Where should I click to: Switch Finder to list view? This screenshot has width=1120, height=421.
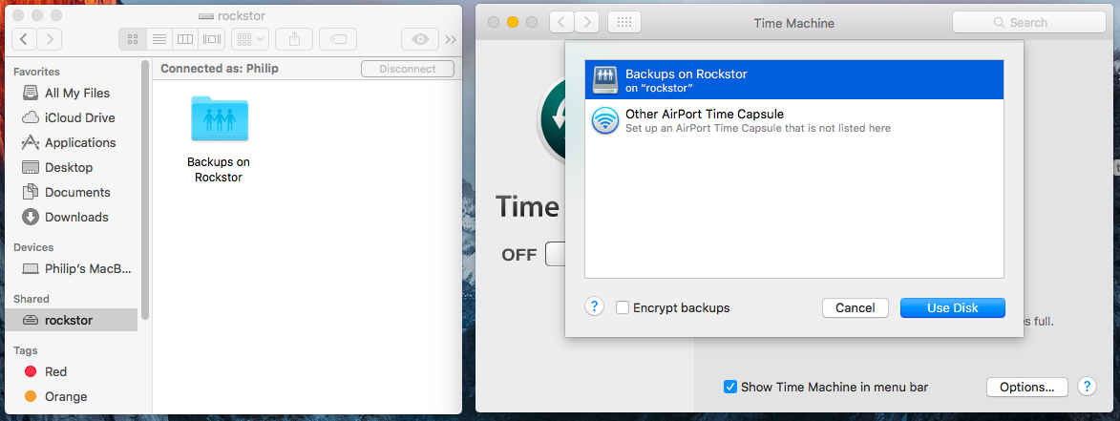pos(158,39)
